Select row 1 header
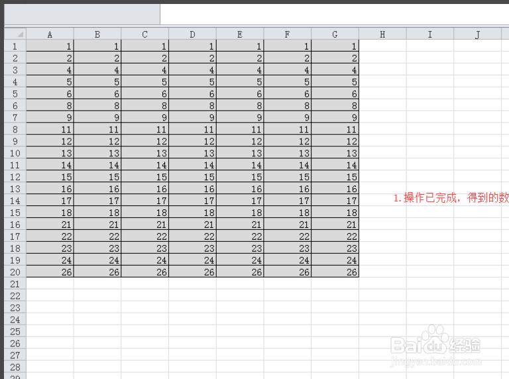509x379 pixels. [15, 46]
